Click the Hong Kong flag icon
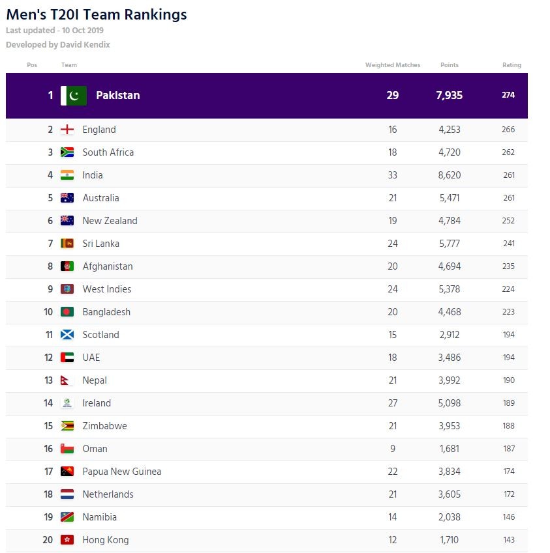Viewport: 550px width, 553px height. coord(67,540)
